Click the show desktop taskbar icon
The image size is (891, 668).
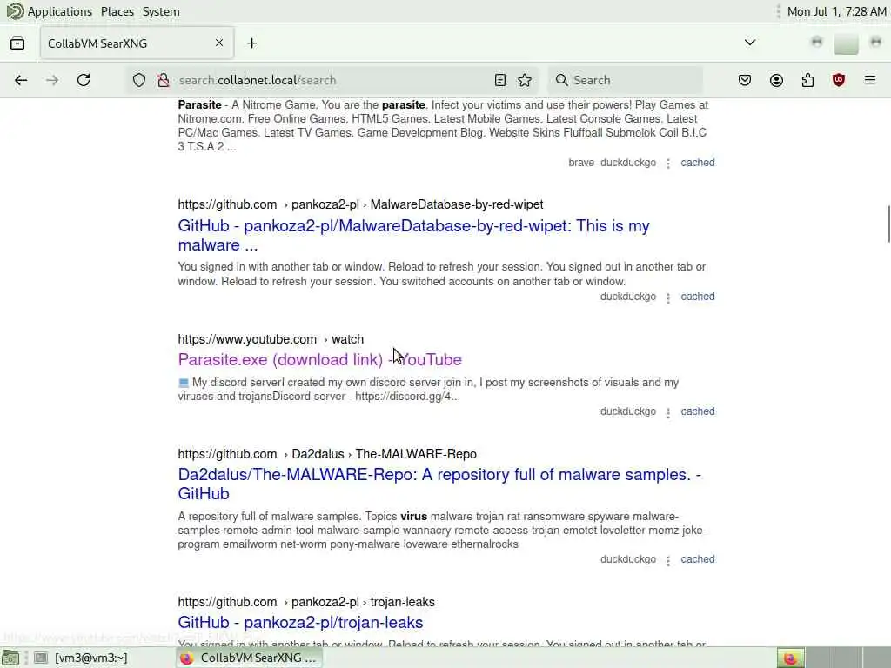(10, 658)
